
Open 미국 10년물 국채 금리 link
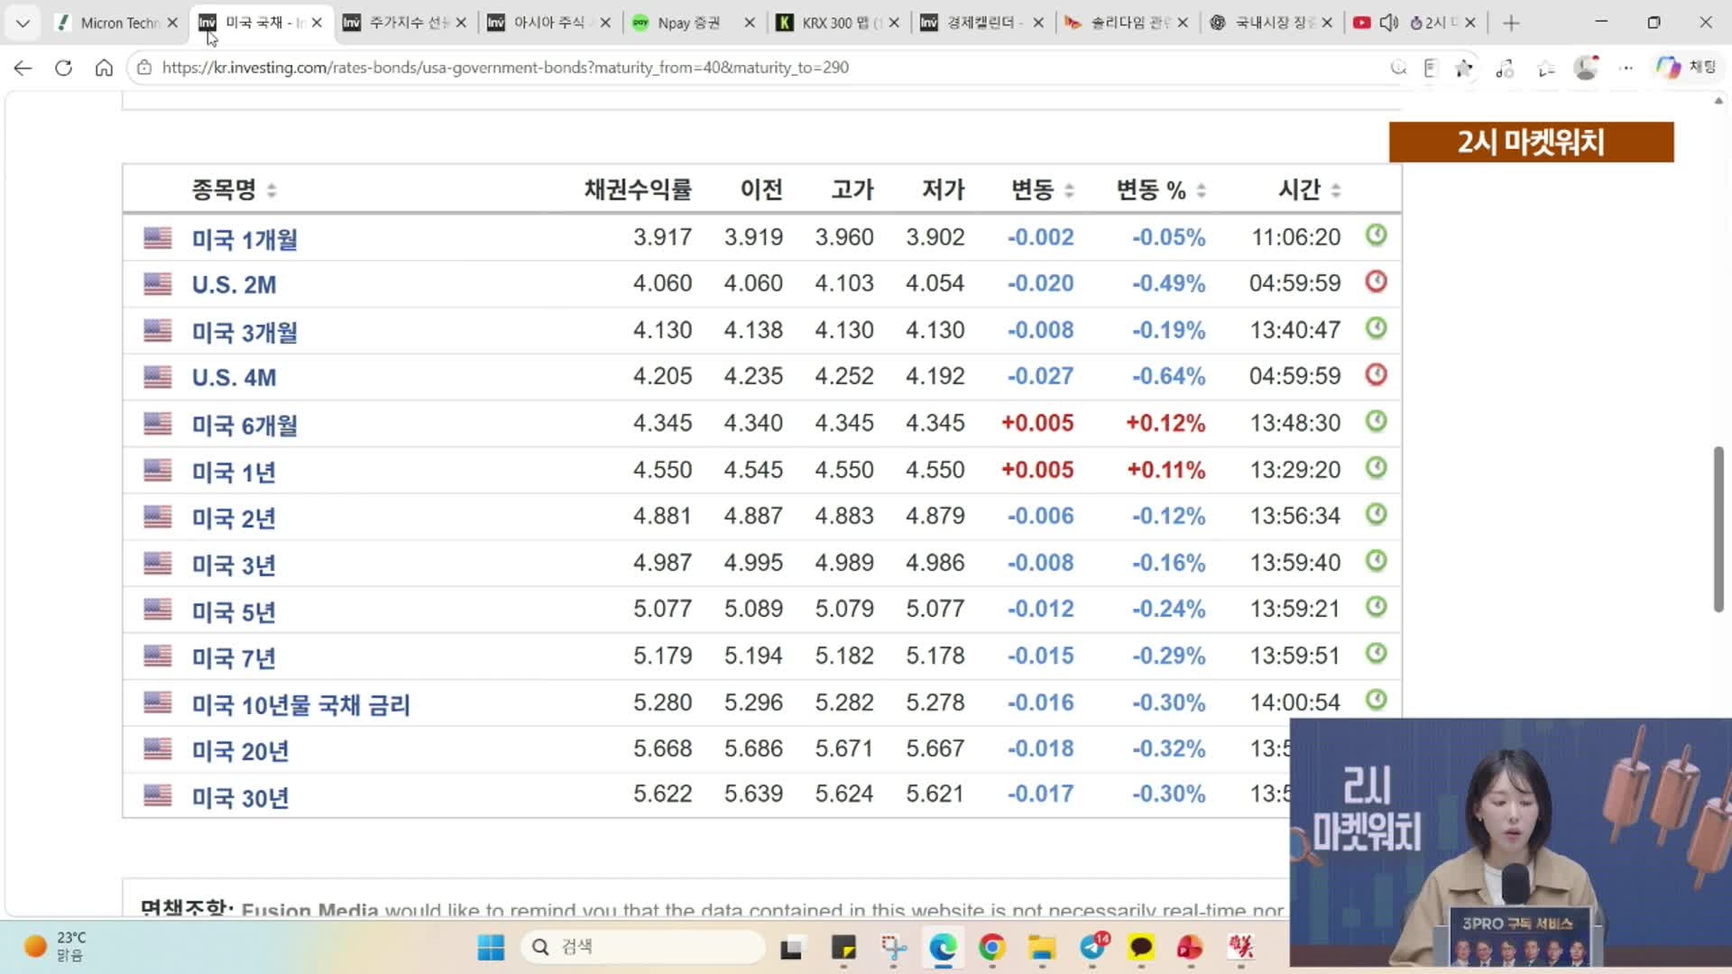pos(300,704)
